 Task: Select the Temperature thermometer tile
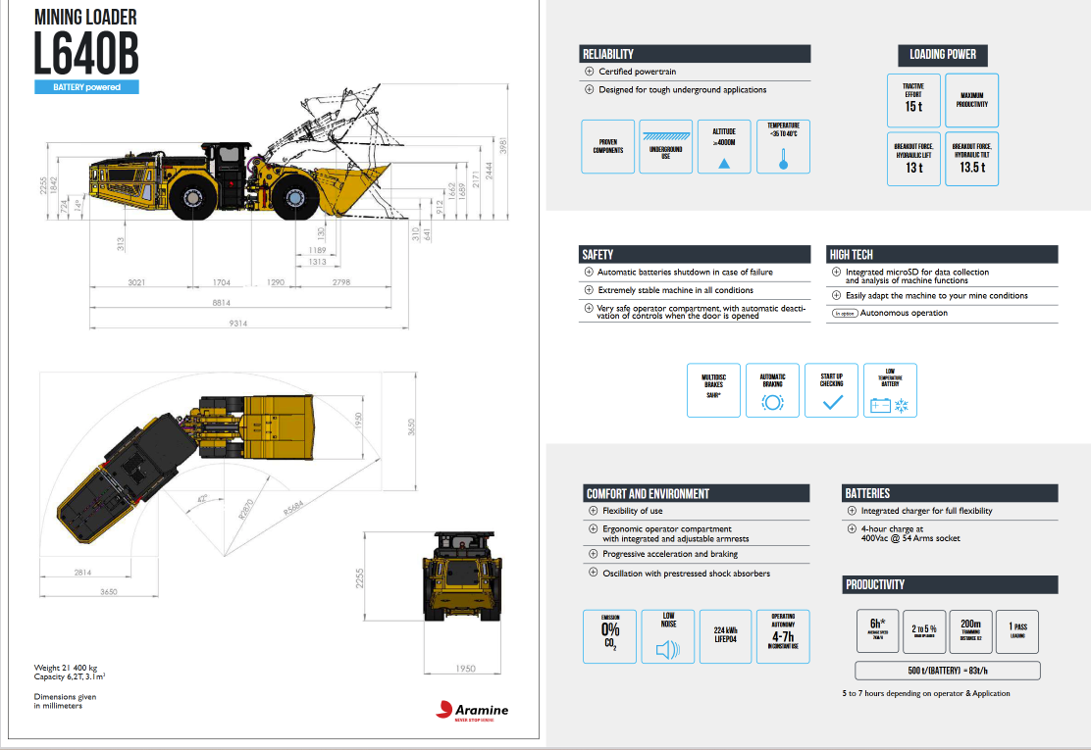[784, 147]
